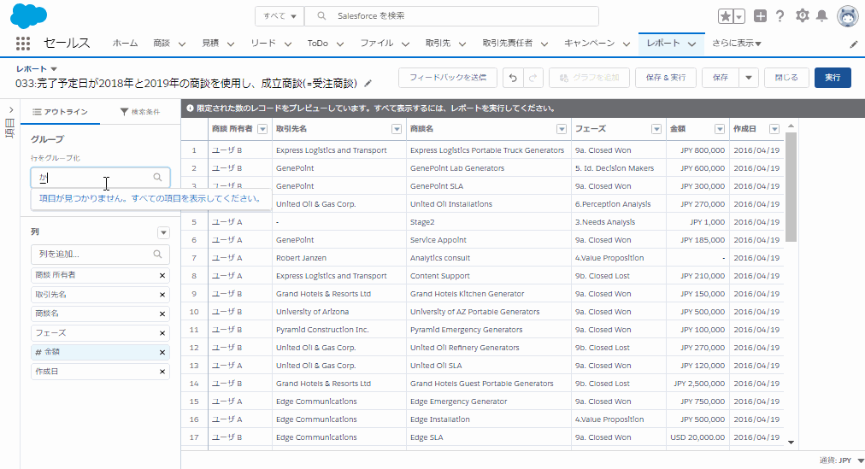
Task: Click the 列を追加 input field
Action: 100,254
